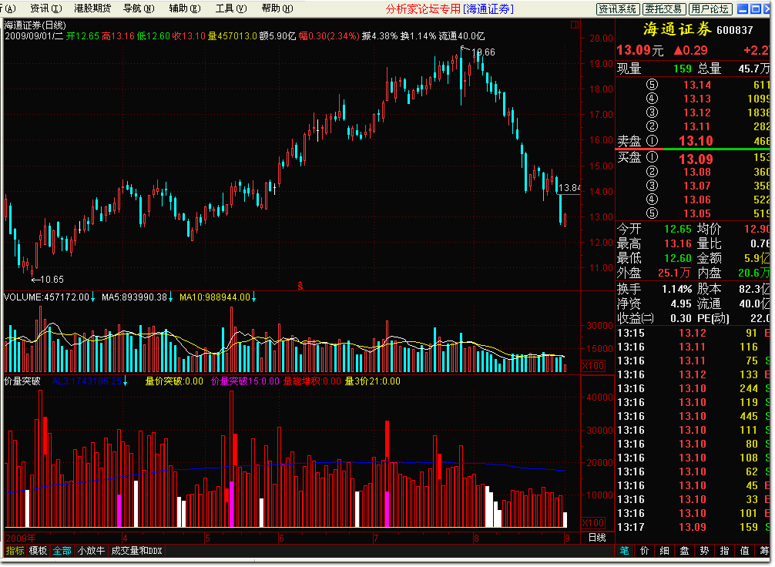Switch to the 值 tab in the quote panel
This screenshot has width=775, height=567.
point(744,551)
